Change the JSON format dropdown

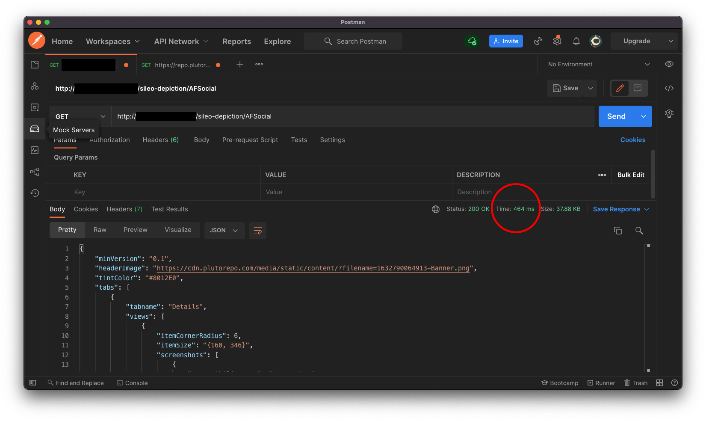(225, 231)
